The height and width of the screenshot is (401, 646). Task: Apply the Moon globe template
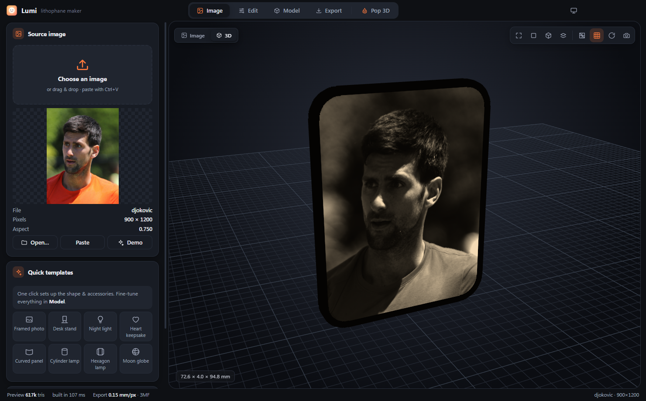pyautogui.click(x=136, y=358)
